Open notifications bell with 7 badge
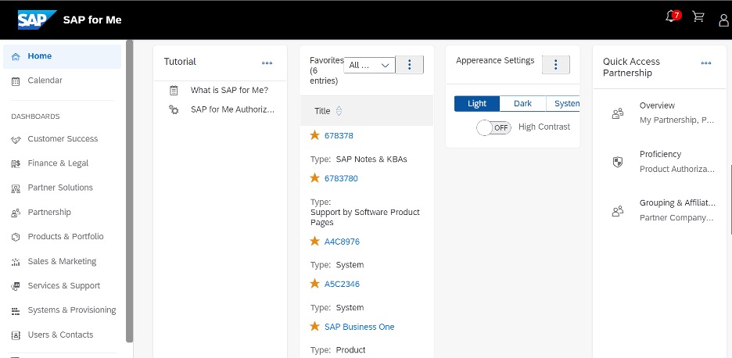The image size is (732, 358). (673, 16)
